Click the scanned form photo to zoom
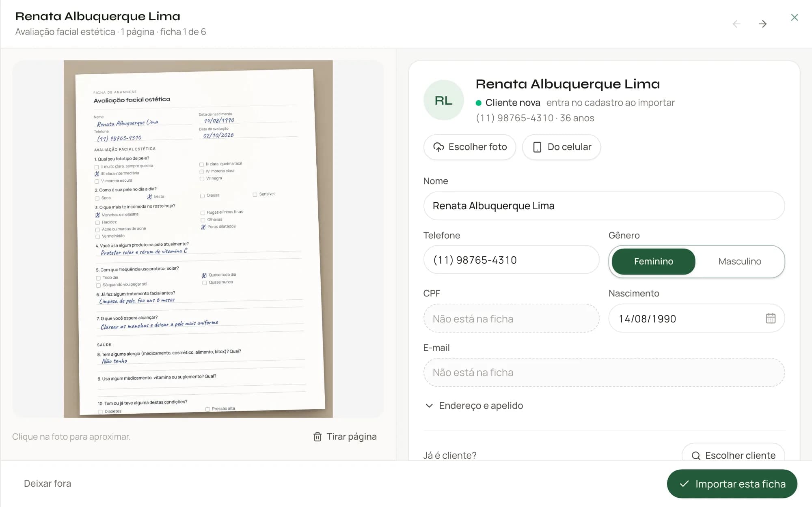812x507 pixels. pyautogui.click(x=198, y=239)
